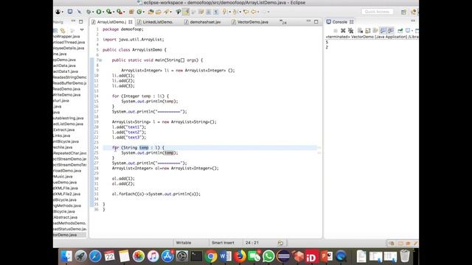
Task: Open the External Tools dropdown arrow
Action: pyautogui.click(x=124, y=12)
